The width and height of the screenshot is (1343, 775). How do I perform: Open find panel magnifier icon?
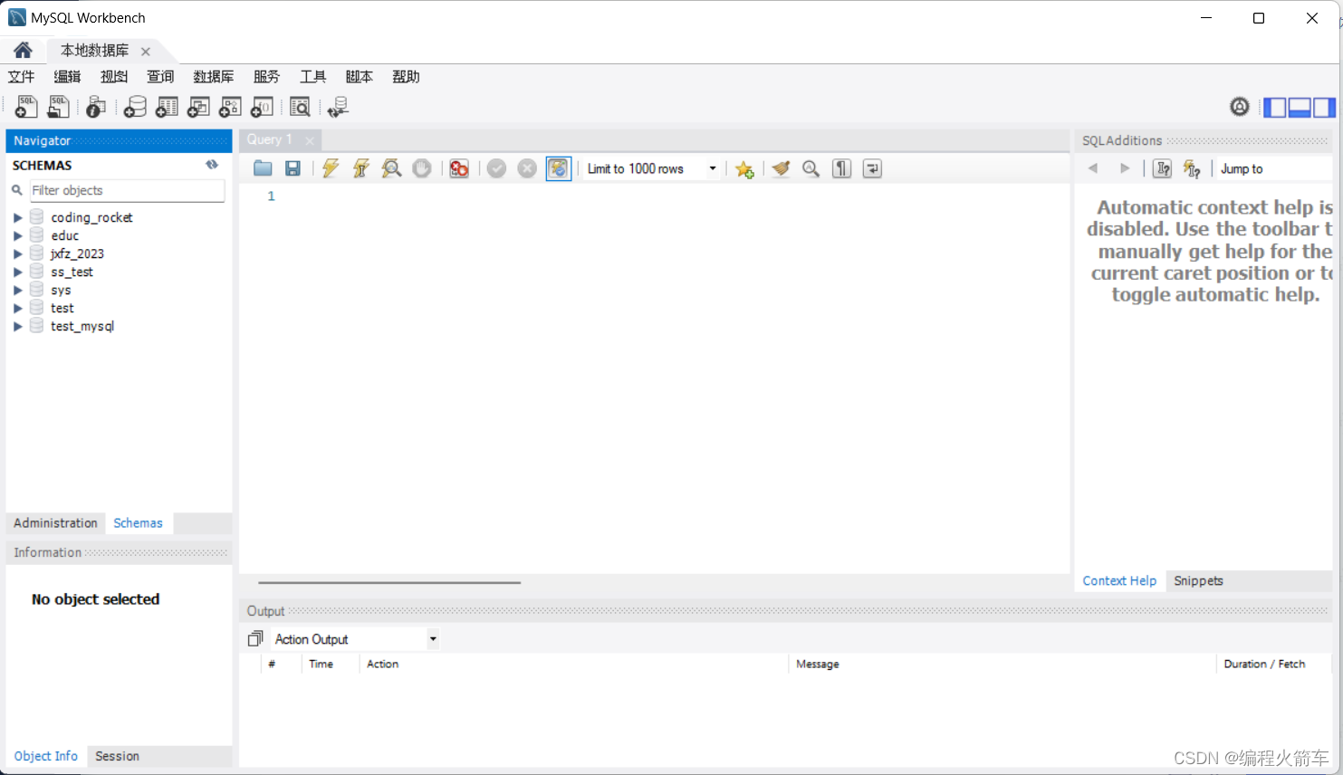tap(811, 168)
